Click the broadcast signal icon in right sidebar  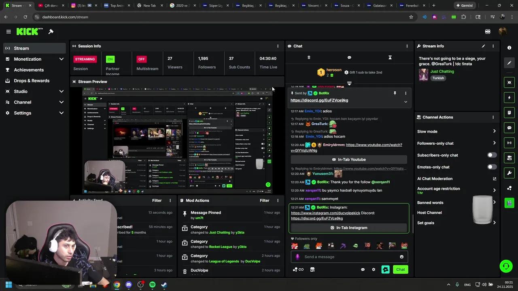pyautogui.click(x=509, y=143)
